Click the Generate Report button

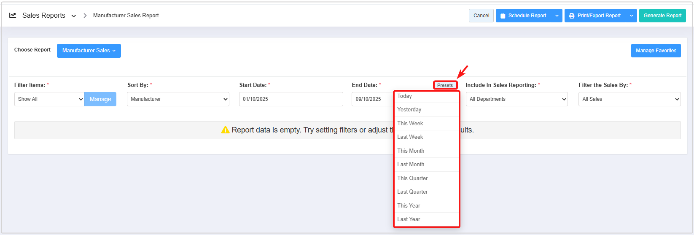[662, 16]
